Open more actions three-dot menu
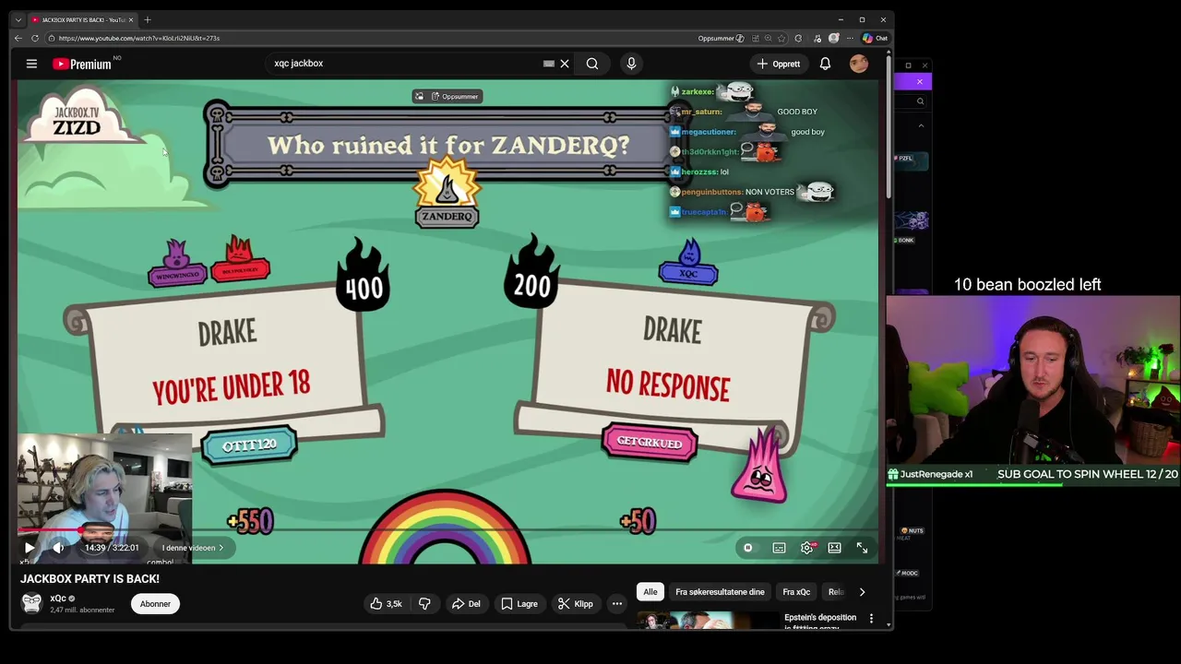Screen dimensions: 1181x664 point(617,604)
